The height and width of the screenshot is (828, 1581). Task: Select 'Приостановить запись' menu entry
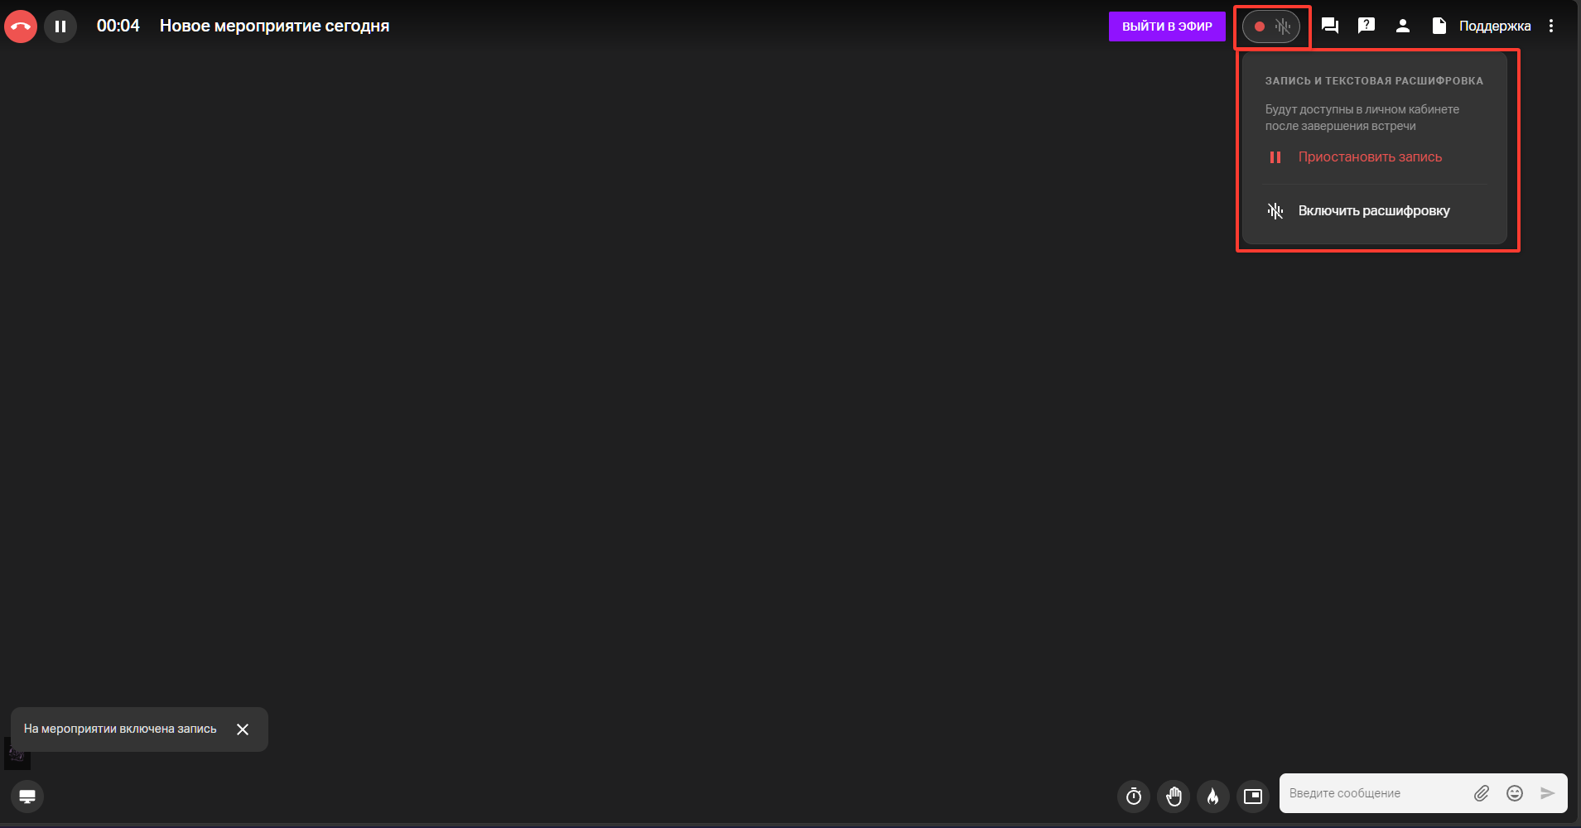pos(1375,157)
